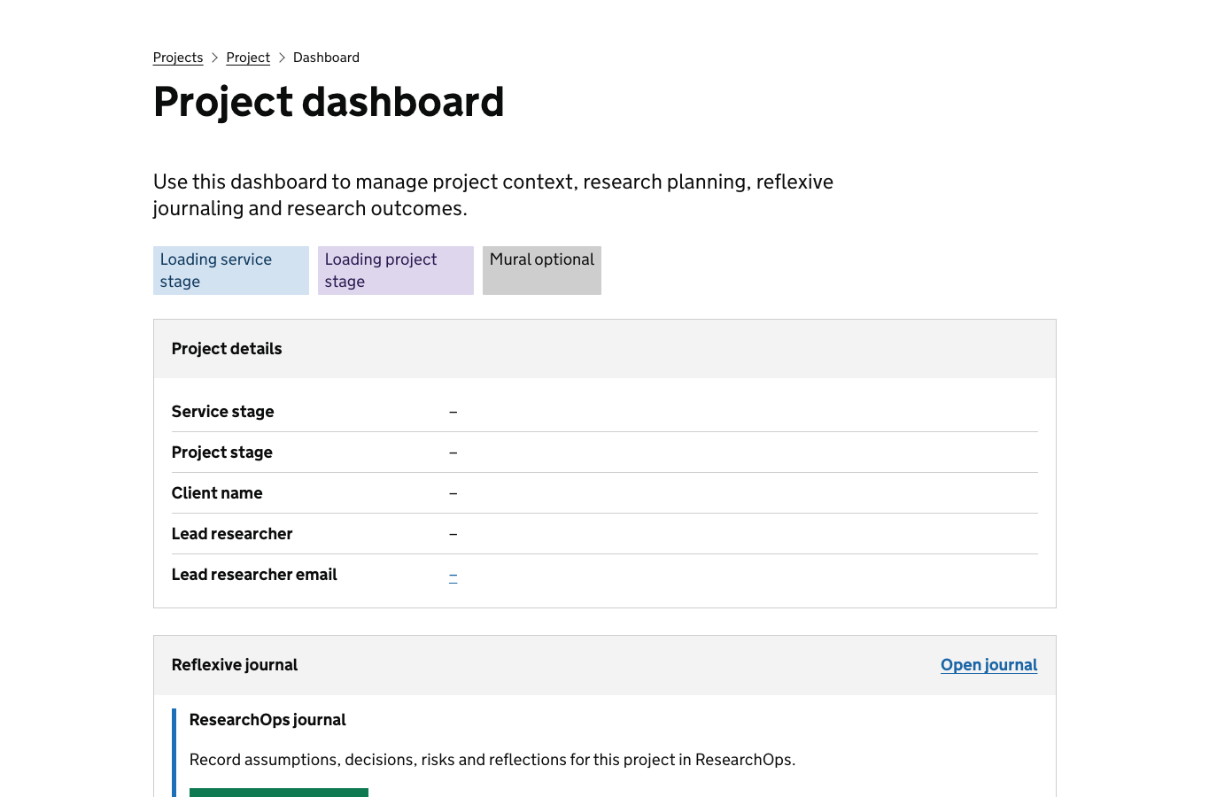Click the Service stage dash value

click(x=453, y=412)
